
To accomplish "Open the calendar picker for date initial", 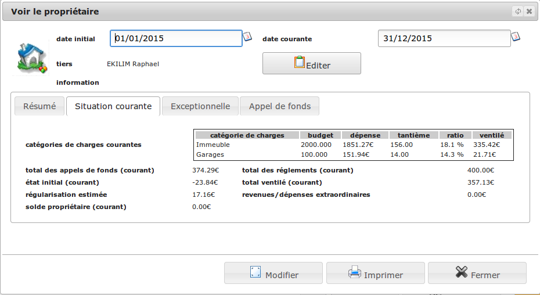I will coord(247,37).
